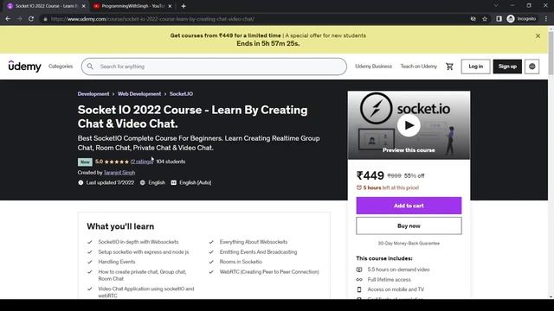554x311 pixels.
Task: Click the 'What you'll learn' heading
Action: (120, 226)
